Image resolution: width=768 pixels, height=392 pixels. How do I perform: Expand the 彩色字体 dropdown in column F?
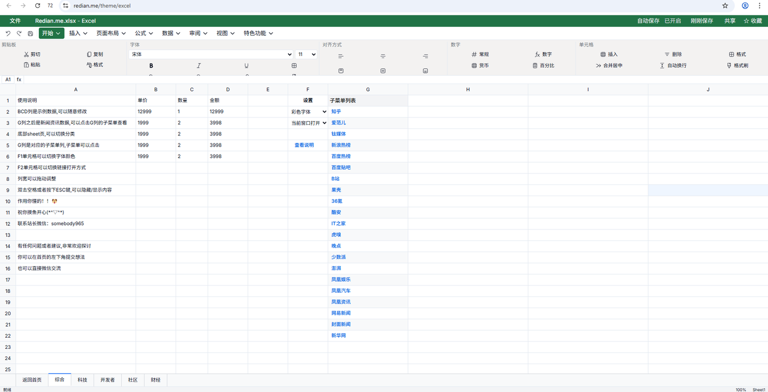[308, 112]
